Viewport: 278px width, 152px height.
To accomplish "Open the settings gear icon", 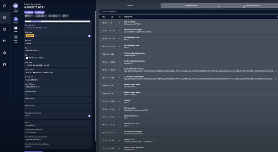I will (x=4, y=53).
